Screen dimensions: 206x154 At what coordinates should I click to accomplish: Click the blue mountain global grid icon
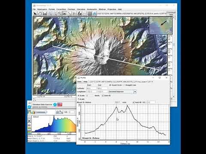tap(94, 14)
